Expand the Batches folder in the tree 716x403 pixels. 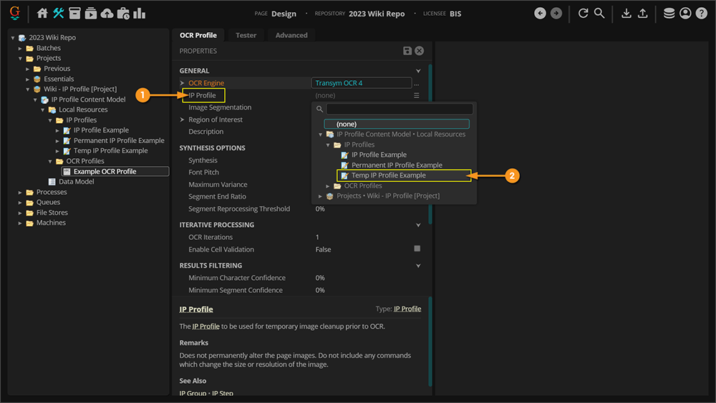pos(20,48)
